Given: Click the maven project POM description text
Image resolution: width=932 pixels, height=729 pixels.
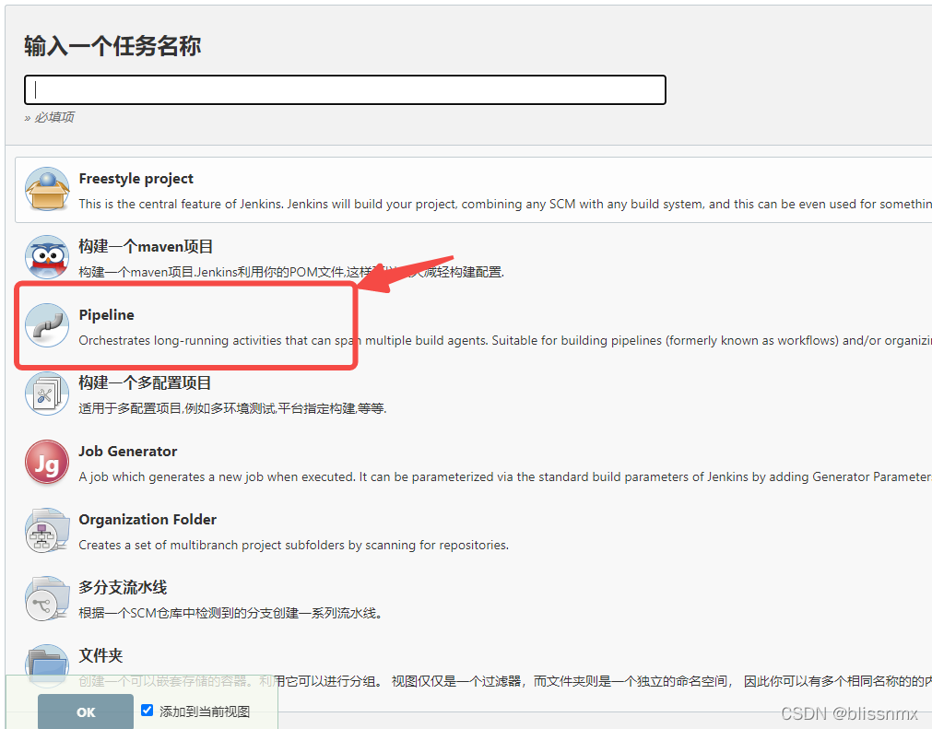Looking at the screenshot, I should pos(291,272).
